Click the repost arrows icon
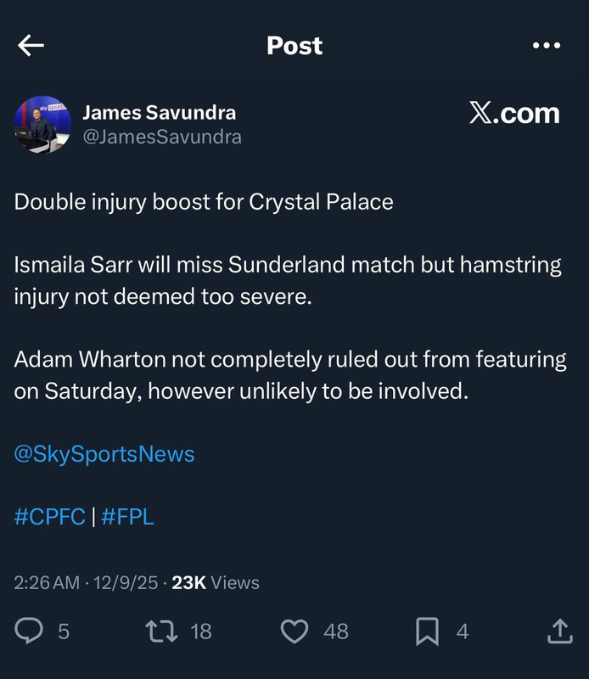This screenshot has height=679, width=589. (x=161, y=631)
